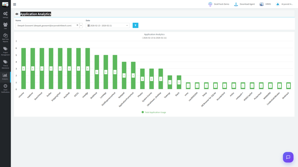Select the User icon in the sidebar
Image resolution: width=298 pixels, height=167 pixels.
tap(5, 25)
